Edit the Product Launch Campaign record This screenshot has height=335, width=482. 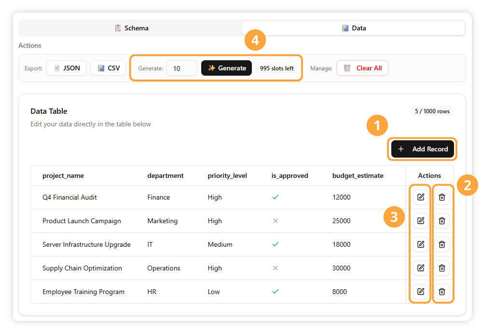click(420, 221)
